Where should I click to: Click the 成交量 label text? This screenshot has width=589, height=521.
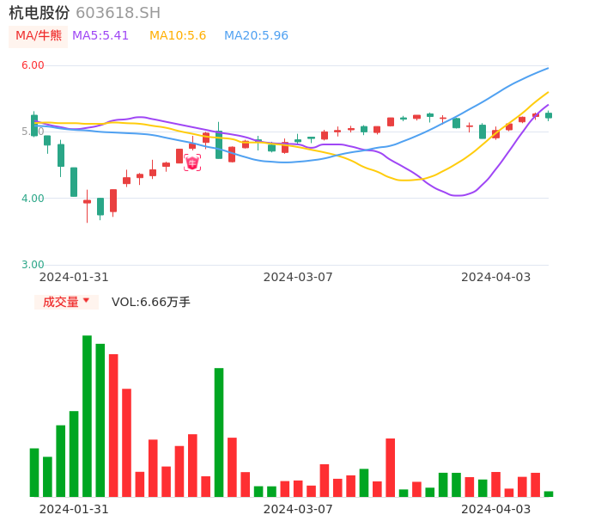pos(60,302)
